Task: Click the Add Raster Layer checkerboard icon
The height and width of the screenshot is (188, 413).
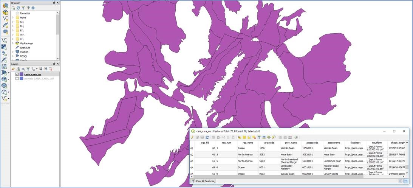Action: [4, 47]
